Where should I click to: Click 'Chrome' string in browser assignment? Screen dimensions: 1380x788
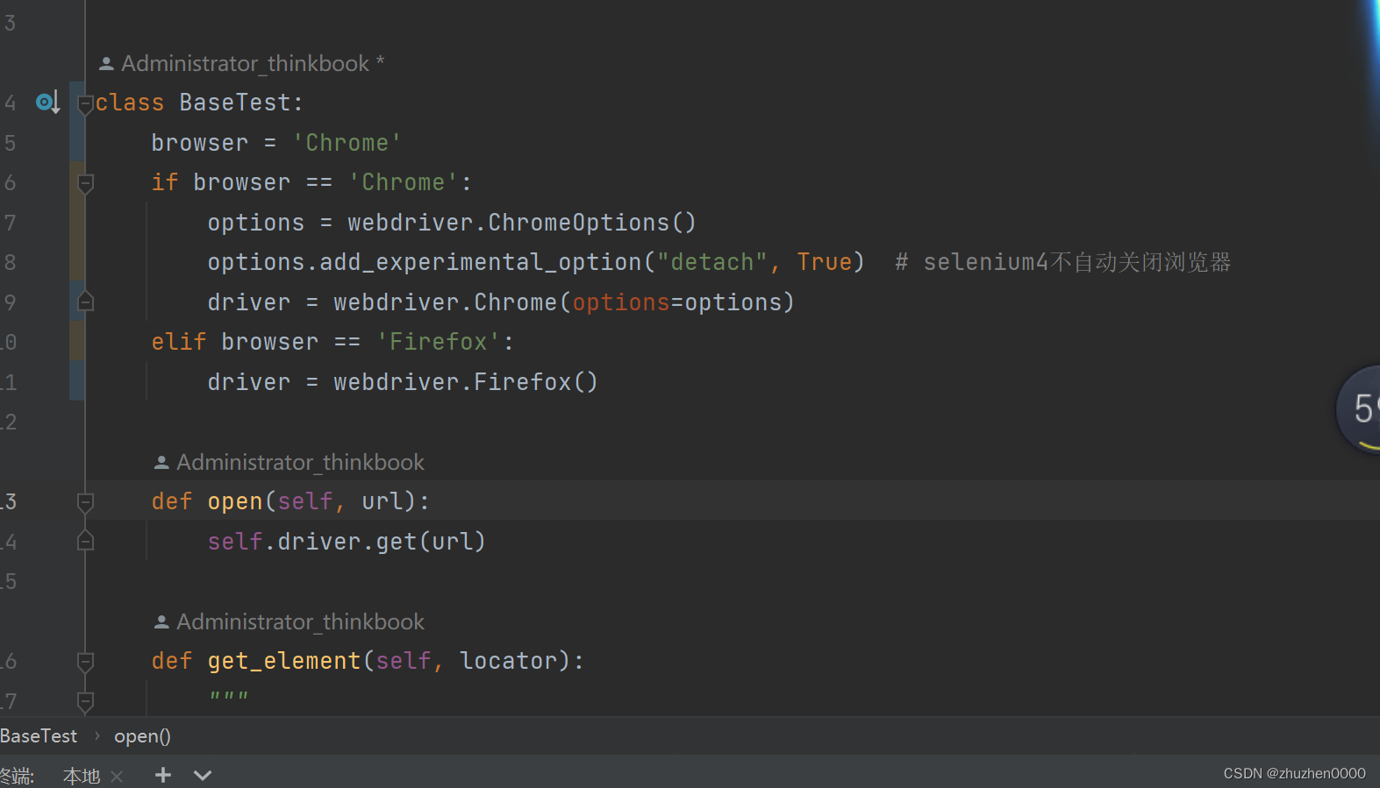(347, 143)
